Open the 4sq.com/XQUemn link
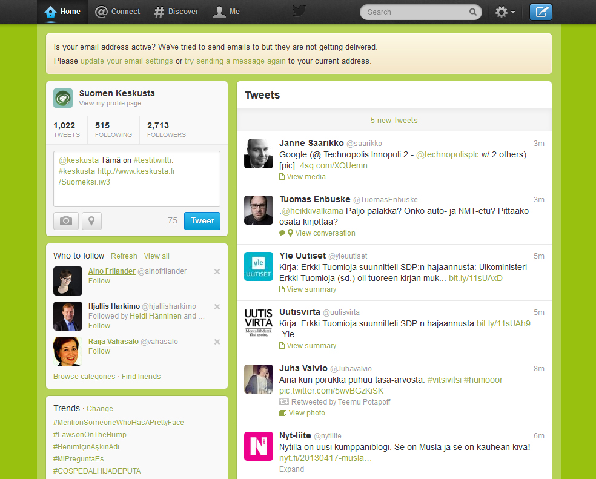Screen dimensions: 596x479 tap(334, 165)
